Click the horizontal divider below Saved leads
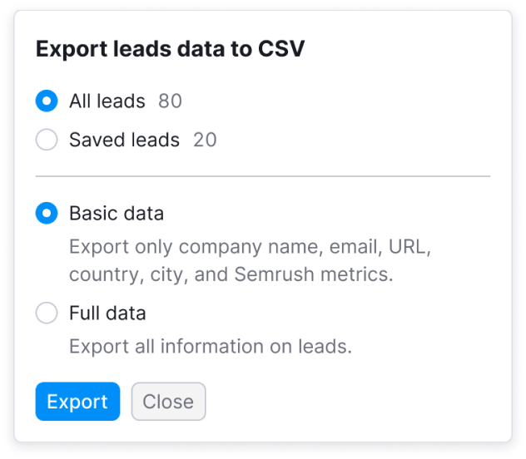 point(263,176)
